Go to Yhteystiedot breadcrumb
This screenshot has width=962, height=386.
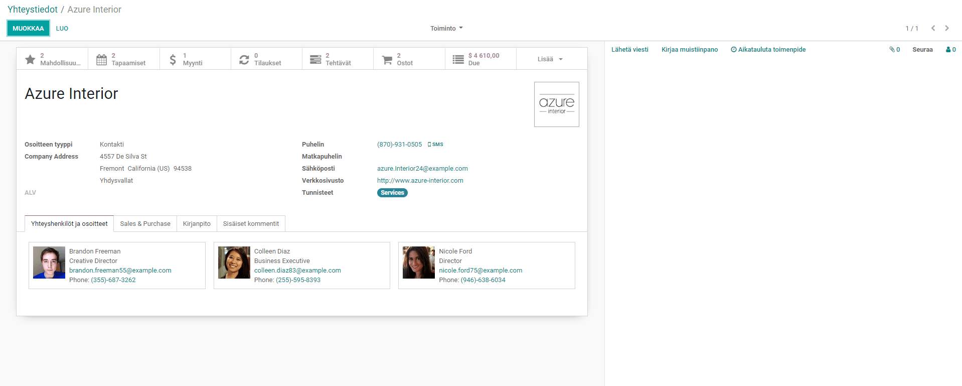pos(33,10)
